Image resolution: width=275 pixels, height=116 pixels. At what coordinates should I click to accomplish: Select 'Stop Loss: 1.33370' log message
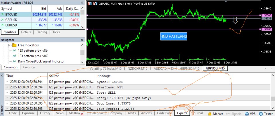click(114, 103)
